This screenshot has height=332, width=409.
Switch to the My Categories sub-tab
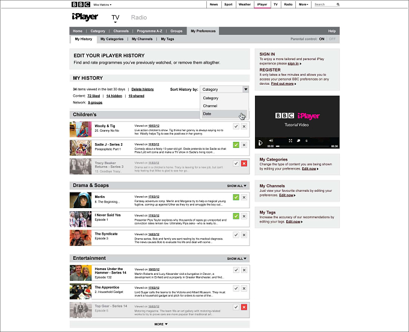[x=112, y=39]
